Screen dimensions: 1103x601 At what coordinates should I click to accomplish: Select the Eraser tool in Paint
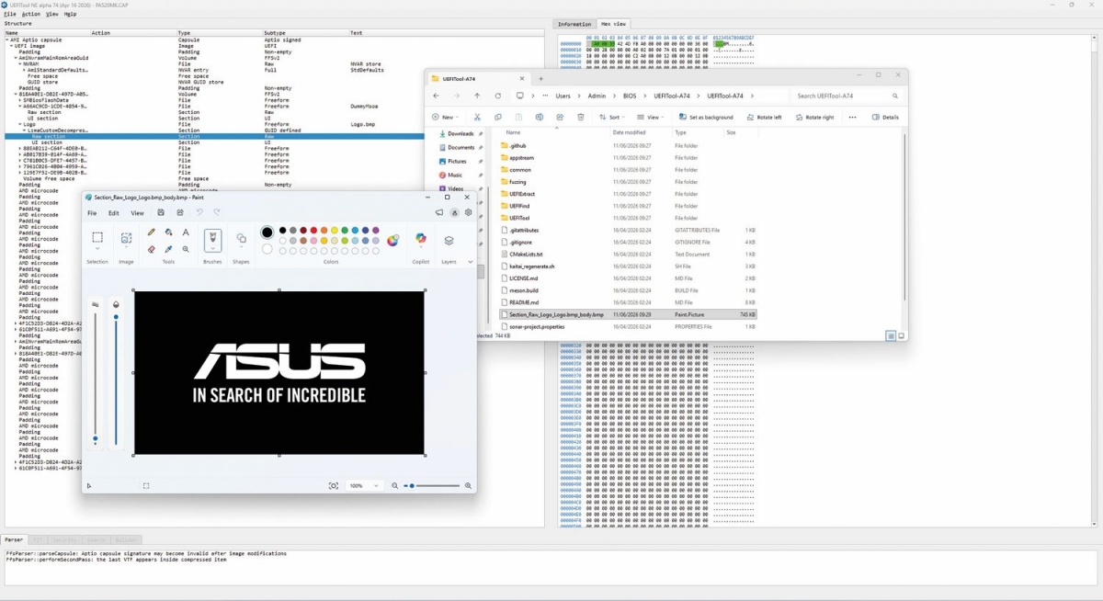[x=152, y=249]
